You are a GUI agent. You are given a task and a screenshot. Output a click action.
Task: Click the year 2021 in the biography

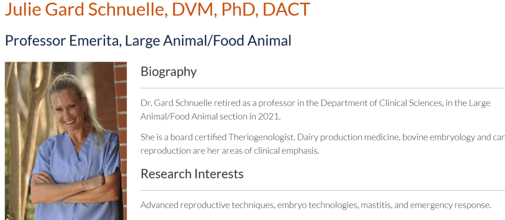pos(269,117)
